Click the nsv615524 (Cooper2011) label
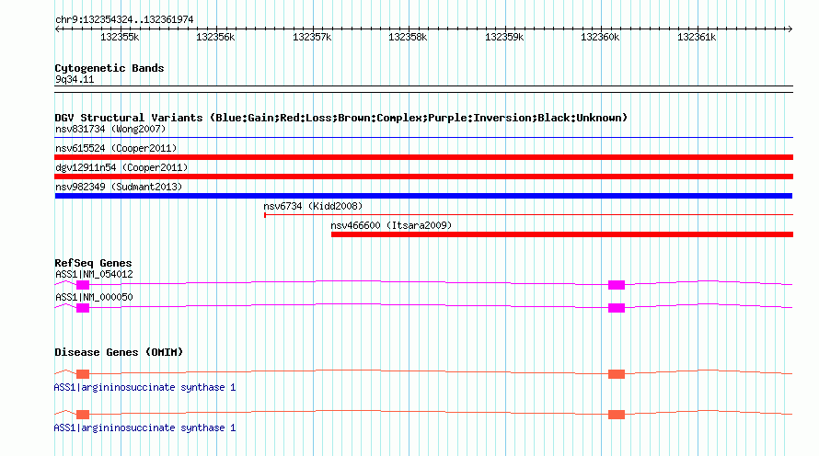 point(116,148)
